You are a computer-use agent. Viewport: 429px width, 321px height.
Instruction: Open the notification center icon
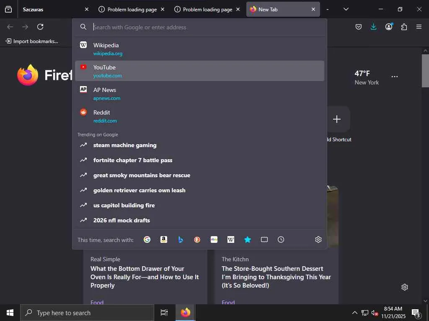416,313
